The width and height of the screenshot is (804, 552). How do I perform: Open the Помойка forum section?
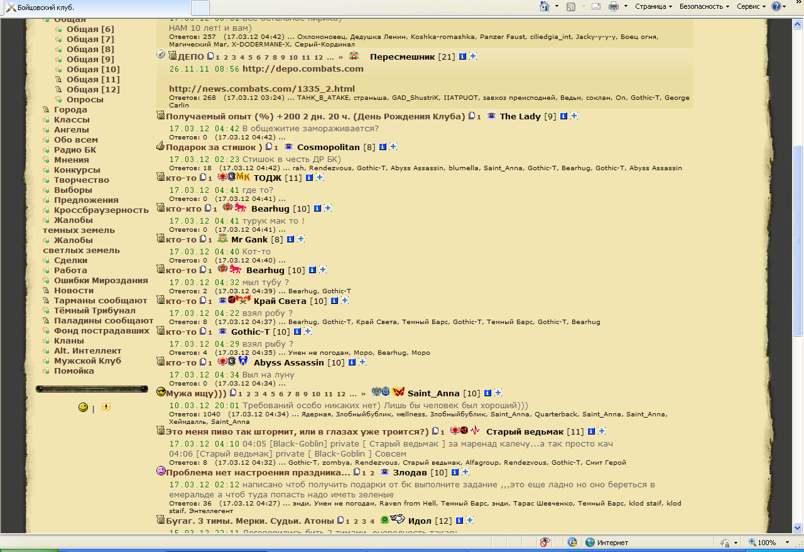(x=74, y=371)
